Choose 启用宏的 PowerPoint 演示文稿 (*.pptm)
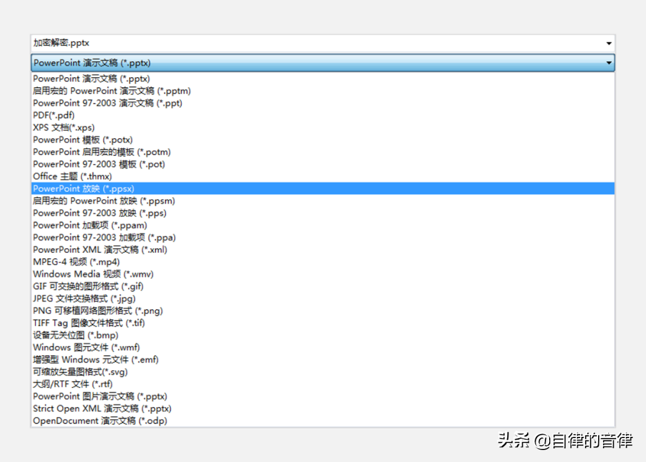The image size is (646, 462). 323,91
